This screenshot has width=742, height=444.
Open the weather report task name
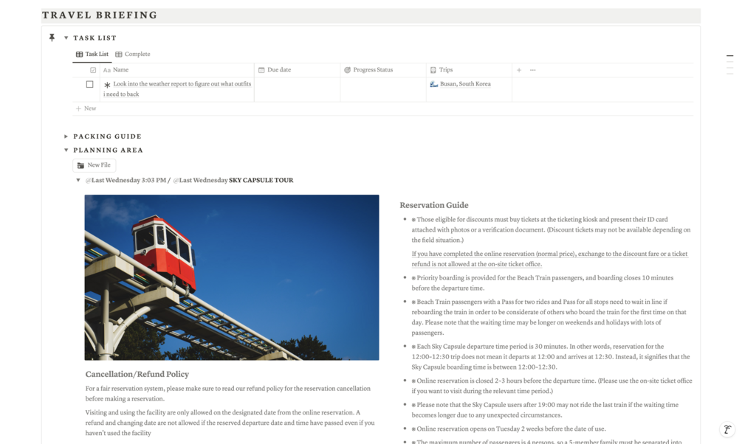(177, 89)
